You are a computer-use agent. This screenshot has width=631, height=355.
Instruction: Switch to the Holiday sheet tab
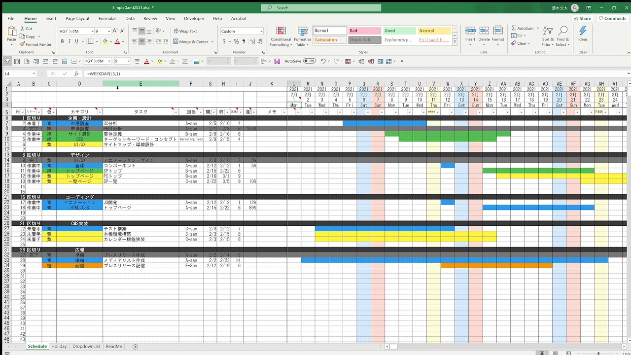coord(59,347)
